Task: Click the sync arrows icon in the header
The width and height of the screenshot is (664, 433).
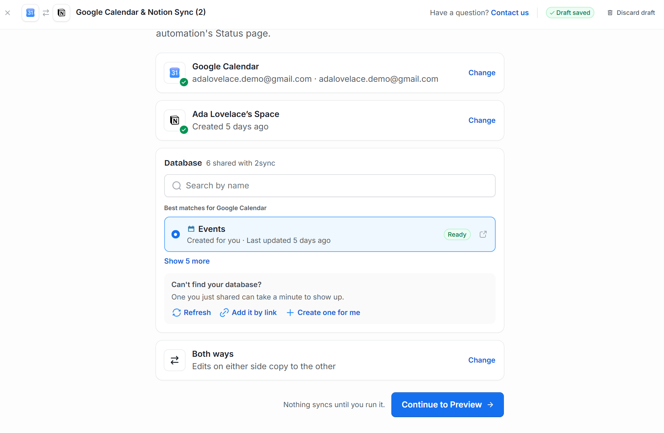Action: [46, 13]
